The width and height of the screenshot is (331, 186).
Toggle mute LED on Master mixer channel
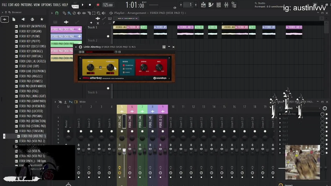[68, 131]
